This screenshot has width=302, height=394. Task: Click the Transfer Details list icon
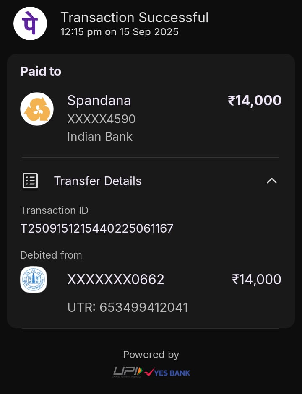[30, 181]
